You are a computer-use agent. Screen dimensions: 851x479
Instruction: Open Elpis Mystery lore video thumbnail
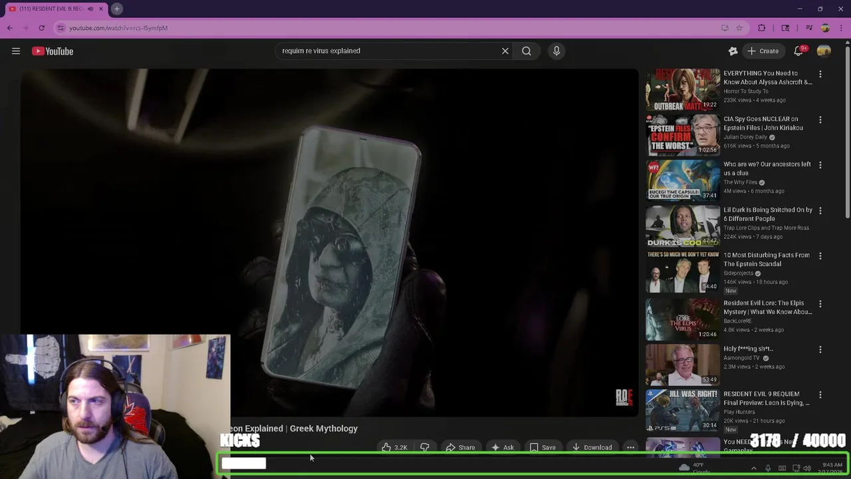(x=683, y=319)
